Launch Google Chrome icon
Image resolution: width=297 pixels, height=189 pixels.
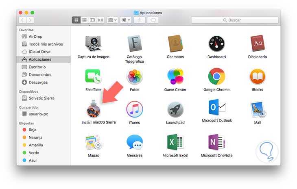coord(216,76)
